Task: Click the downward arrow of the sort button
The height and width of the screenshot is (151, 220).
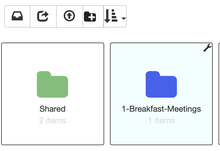Action: [x=107, y=16]
